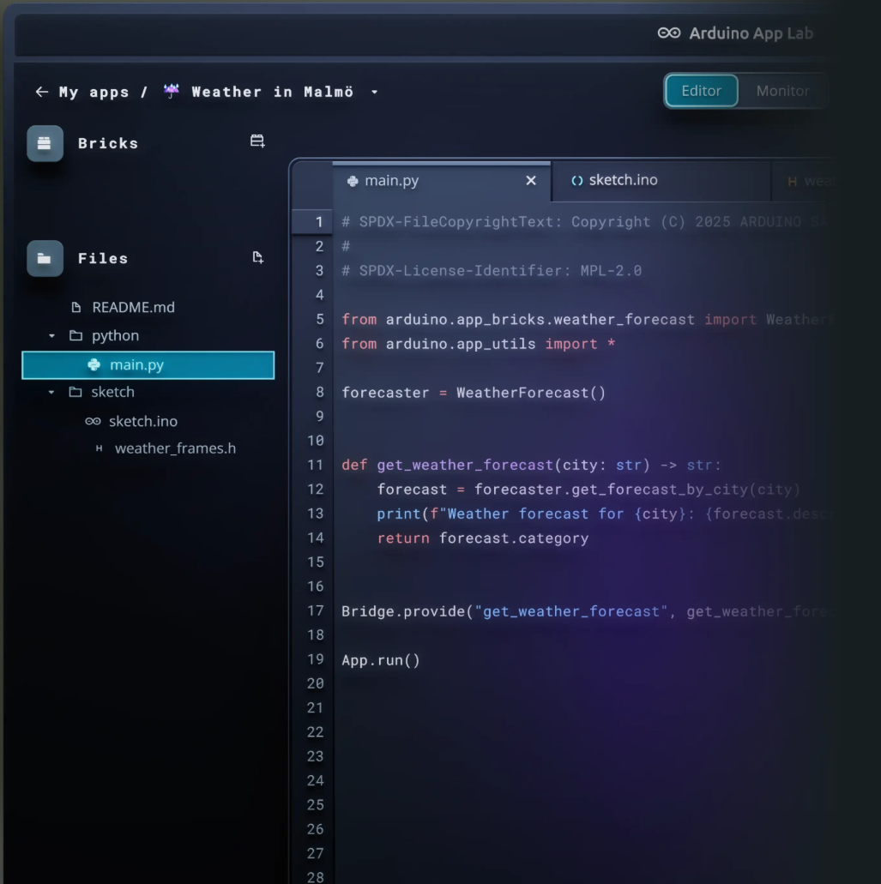Switch to Monitor view

[781, 91]
